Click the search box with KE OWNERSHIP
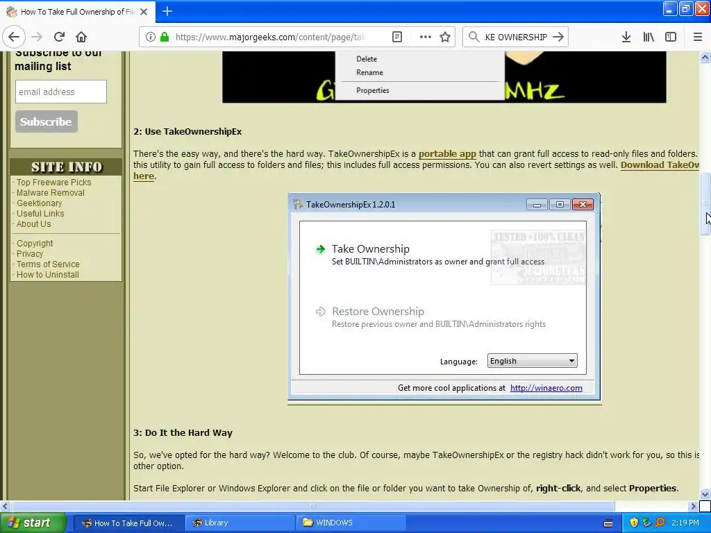The width and height of the screenshot is (711, 533). [516, 37]
